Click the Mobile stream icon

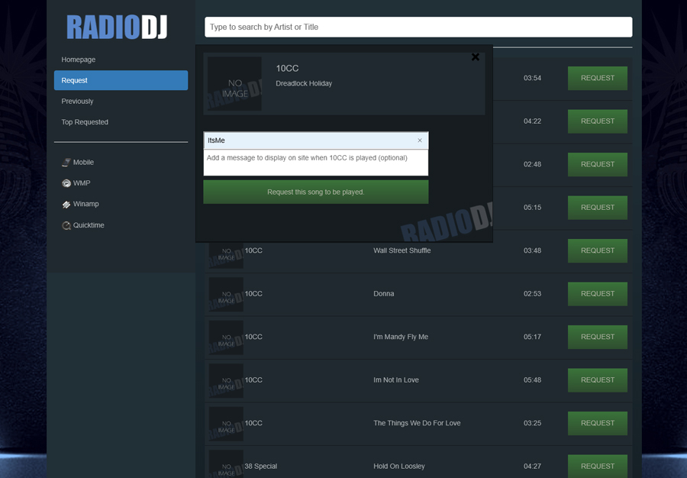point(66,163)
